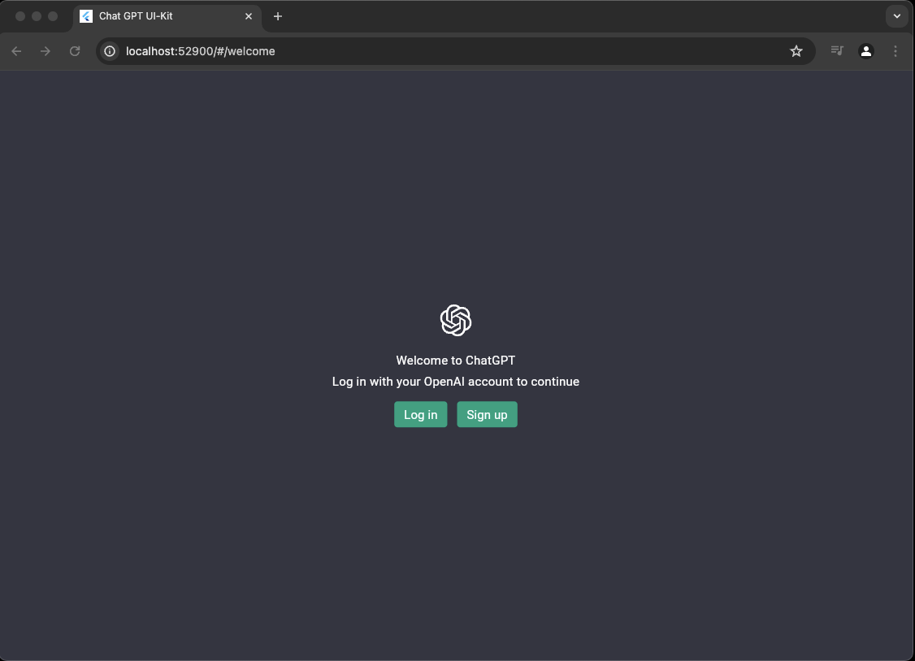915x661 pixels.
Task: Open the media control icon in toolbar
Action: click(x=837, y=50)
